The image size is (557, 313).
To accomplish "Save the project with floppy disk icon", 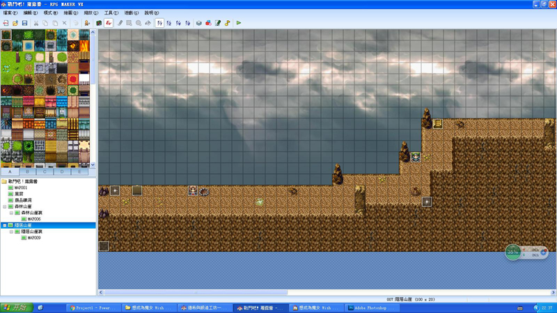I will (24, 23).
